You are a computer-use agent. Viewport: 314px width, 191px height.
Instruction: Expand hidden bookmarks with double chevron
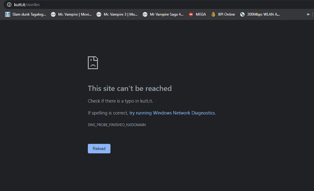click(308, 14)
